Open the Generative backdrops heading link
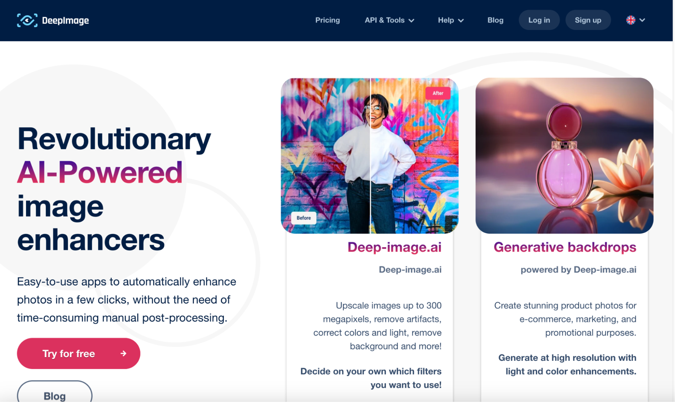 pyautogui.click(x=565, y=247)
